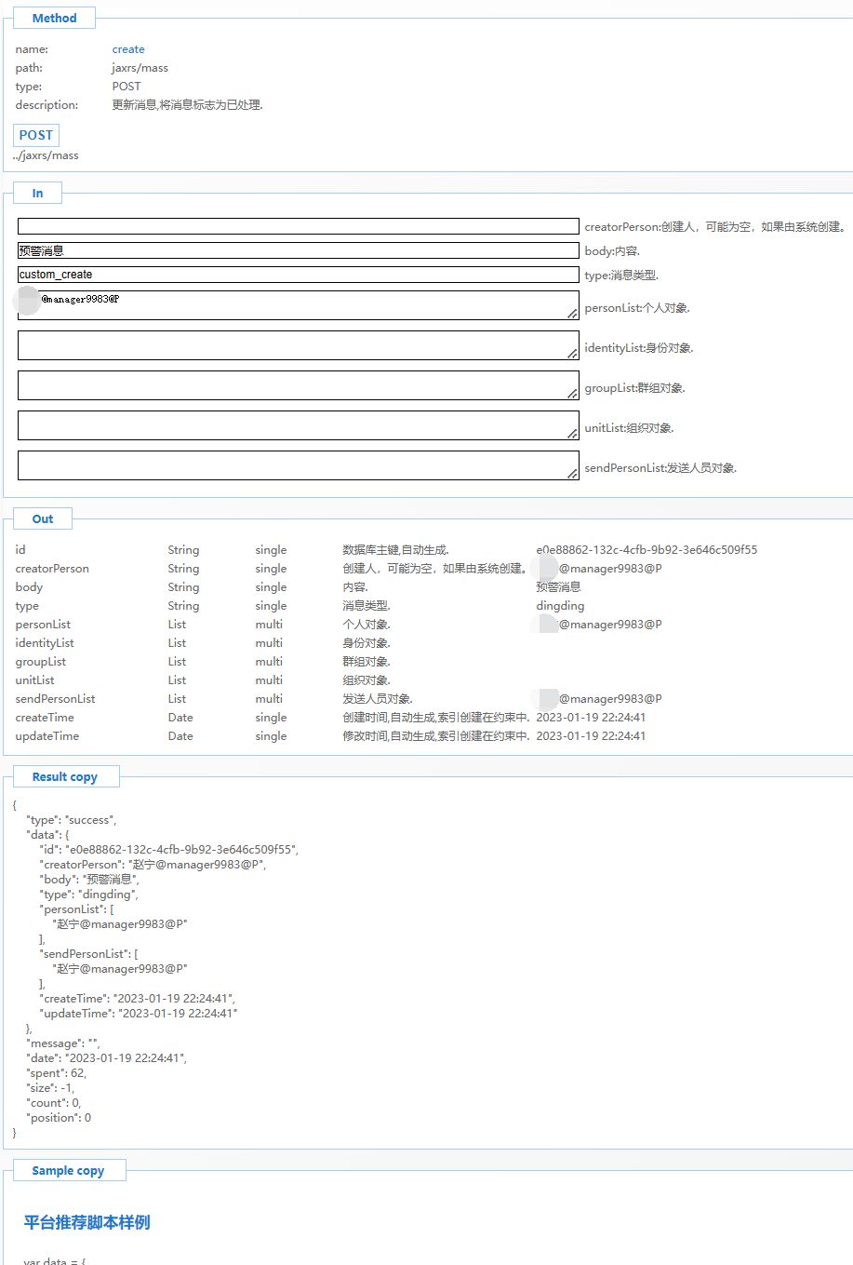Click the '"position": 0' line in result JSON

[x=59, y=1118]
